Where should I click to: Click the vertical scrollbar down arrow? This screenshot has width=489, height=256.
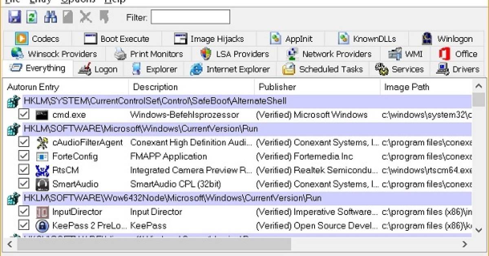pos(479,230)
